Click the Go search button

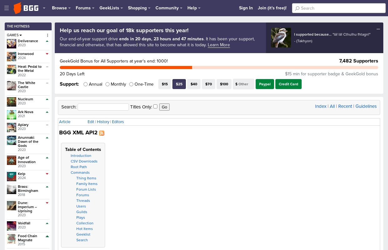point(164,107)
